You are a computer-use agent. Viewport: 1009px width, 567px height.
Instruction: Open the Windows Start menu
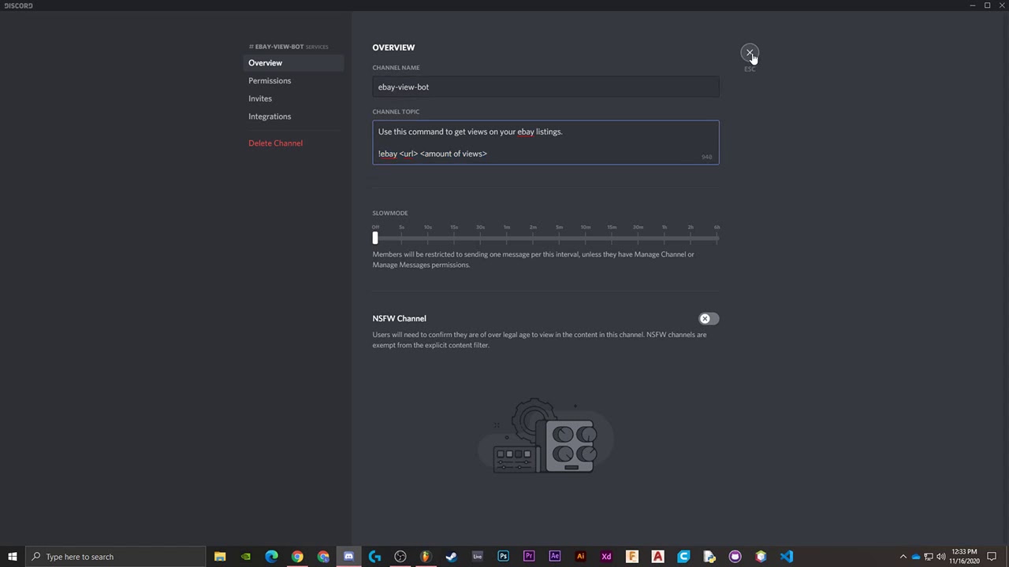pyautogui.click(x=12, y=557)
